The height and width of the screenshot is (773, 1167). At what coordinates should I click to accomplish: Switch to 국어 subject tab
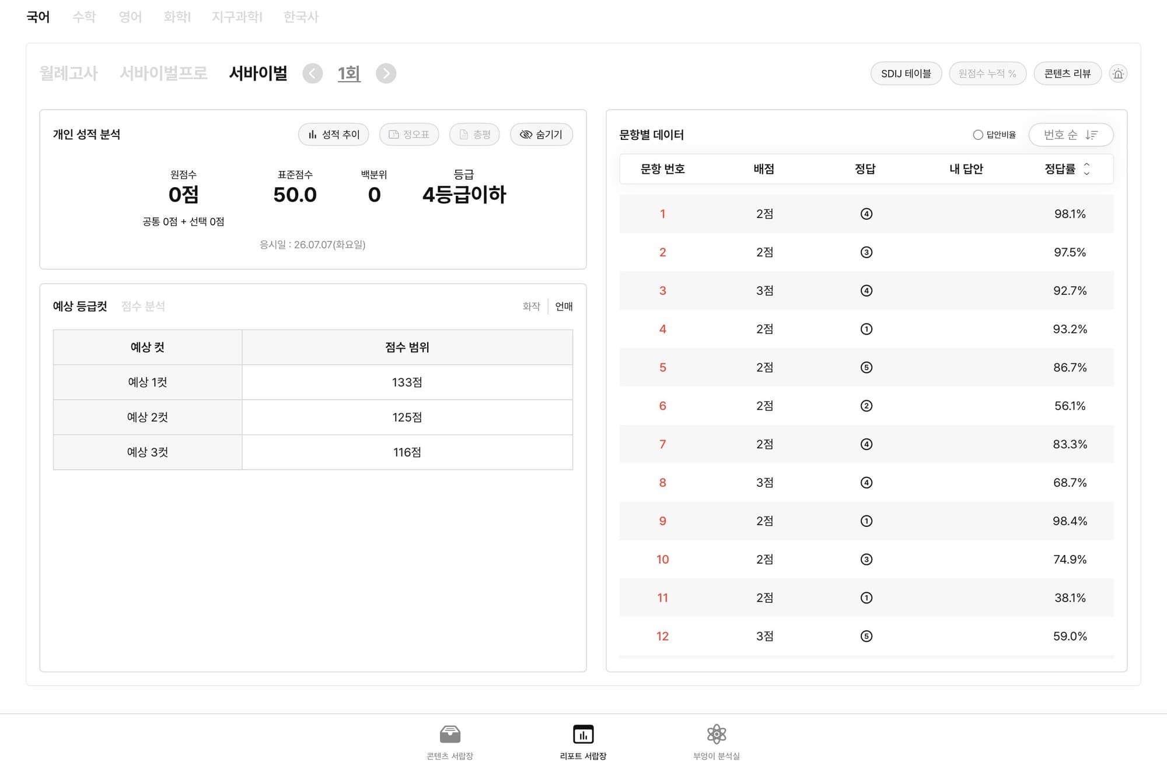click(38, 17)
